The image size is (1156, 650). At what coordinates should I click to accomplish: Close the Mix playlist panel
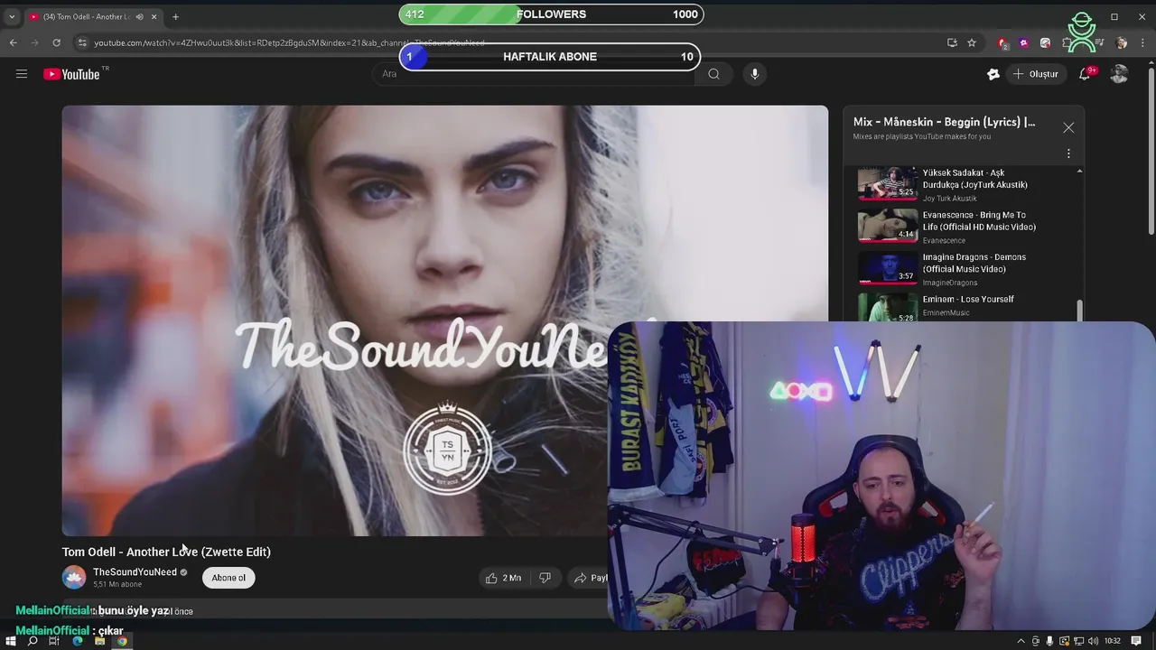1068,128
